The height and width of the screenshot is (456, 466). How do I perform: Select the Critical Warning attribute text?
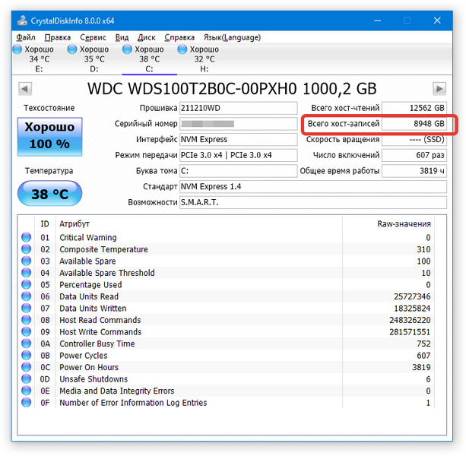pyautogui.click(x=88, y=237)
